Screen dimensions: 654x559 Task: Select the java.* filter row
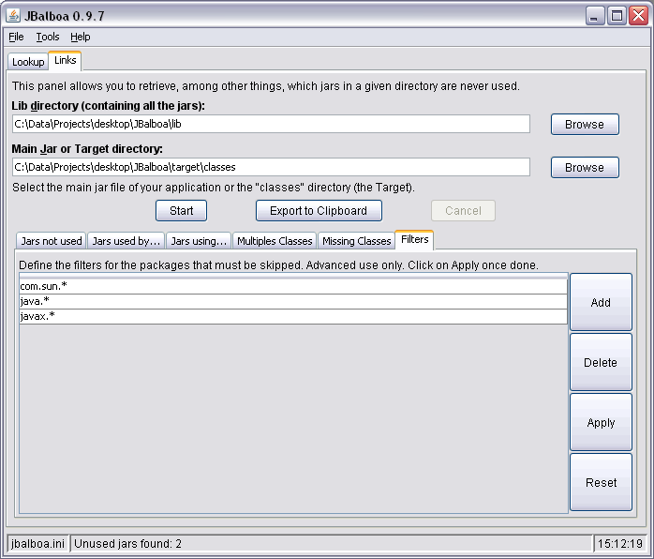293,301
